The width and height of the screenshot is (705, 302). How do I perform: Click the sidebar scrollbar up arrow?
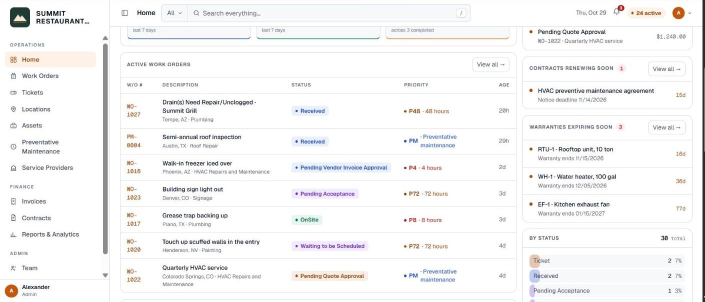point(105,38)
